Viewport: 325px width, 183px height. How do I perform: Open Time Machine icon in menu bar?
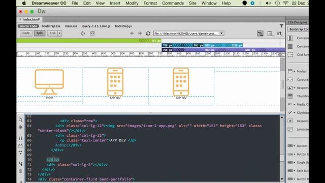coord(277,3)
